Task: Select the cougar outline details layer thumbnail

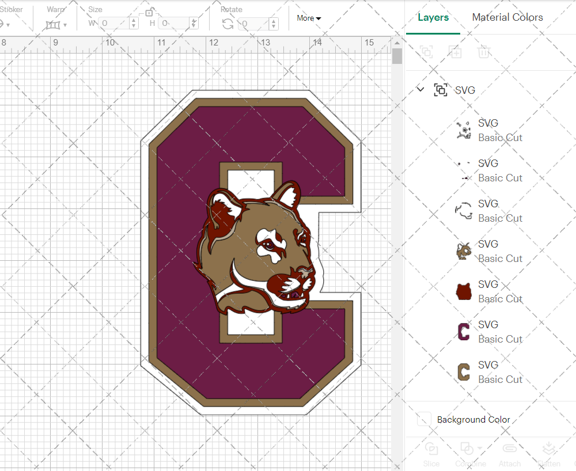Action: [x=464, y=130]
